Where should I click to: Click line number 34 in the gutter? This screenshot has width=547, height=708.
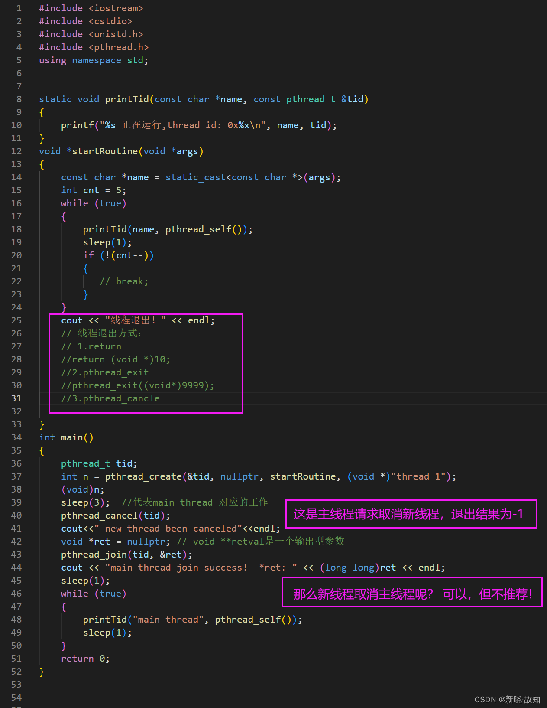pyautogui.click(x=16, y=437)
